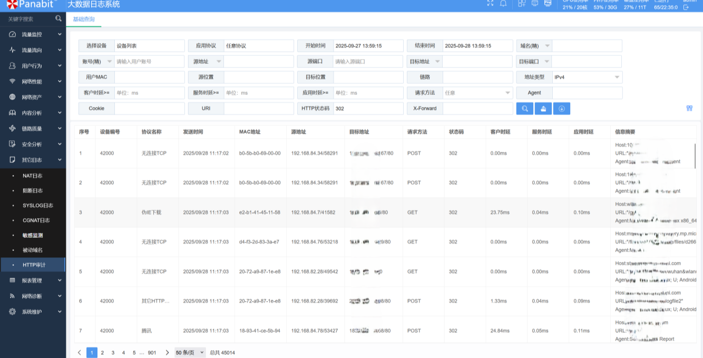
Task: Go to page 2 of results
Action: (102, 353)
